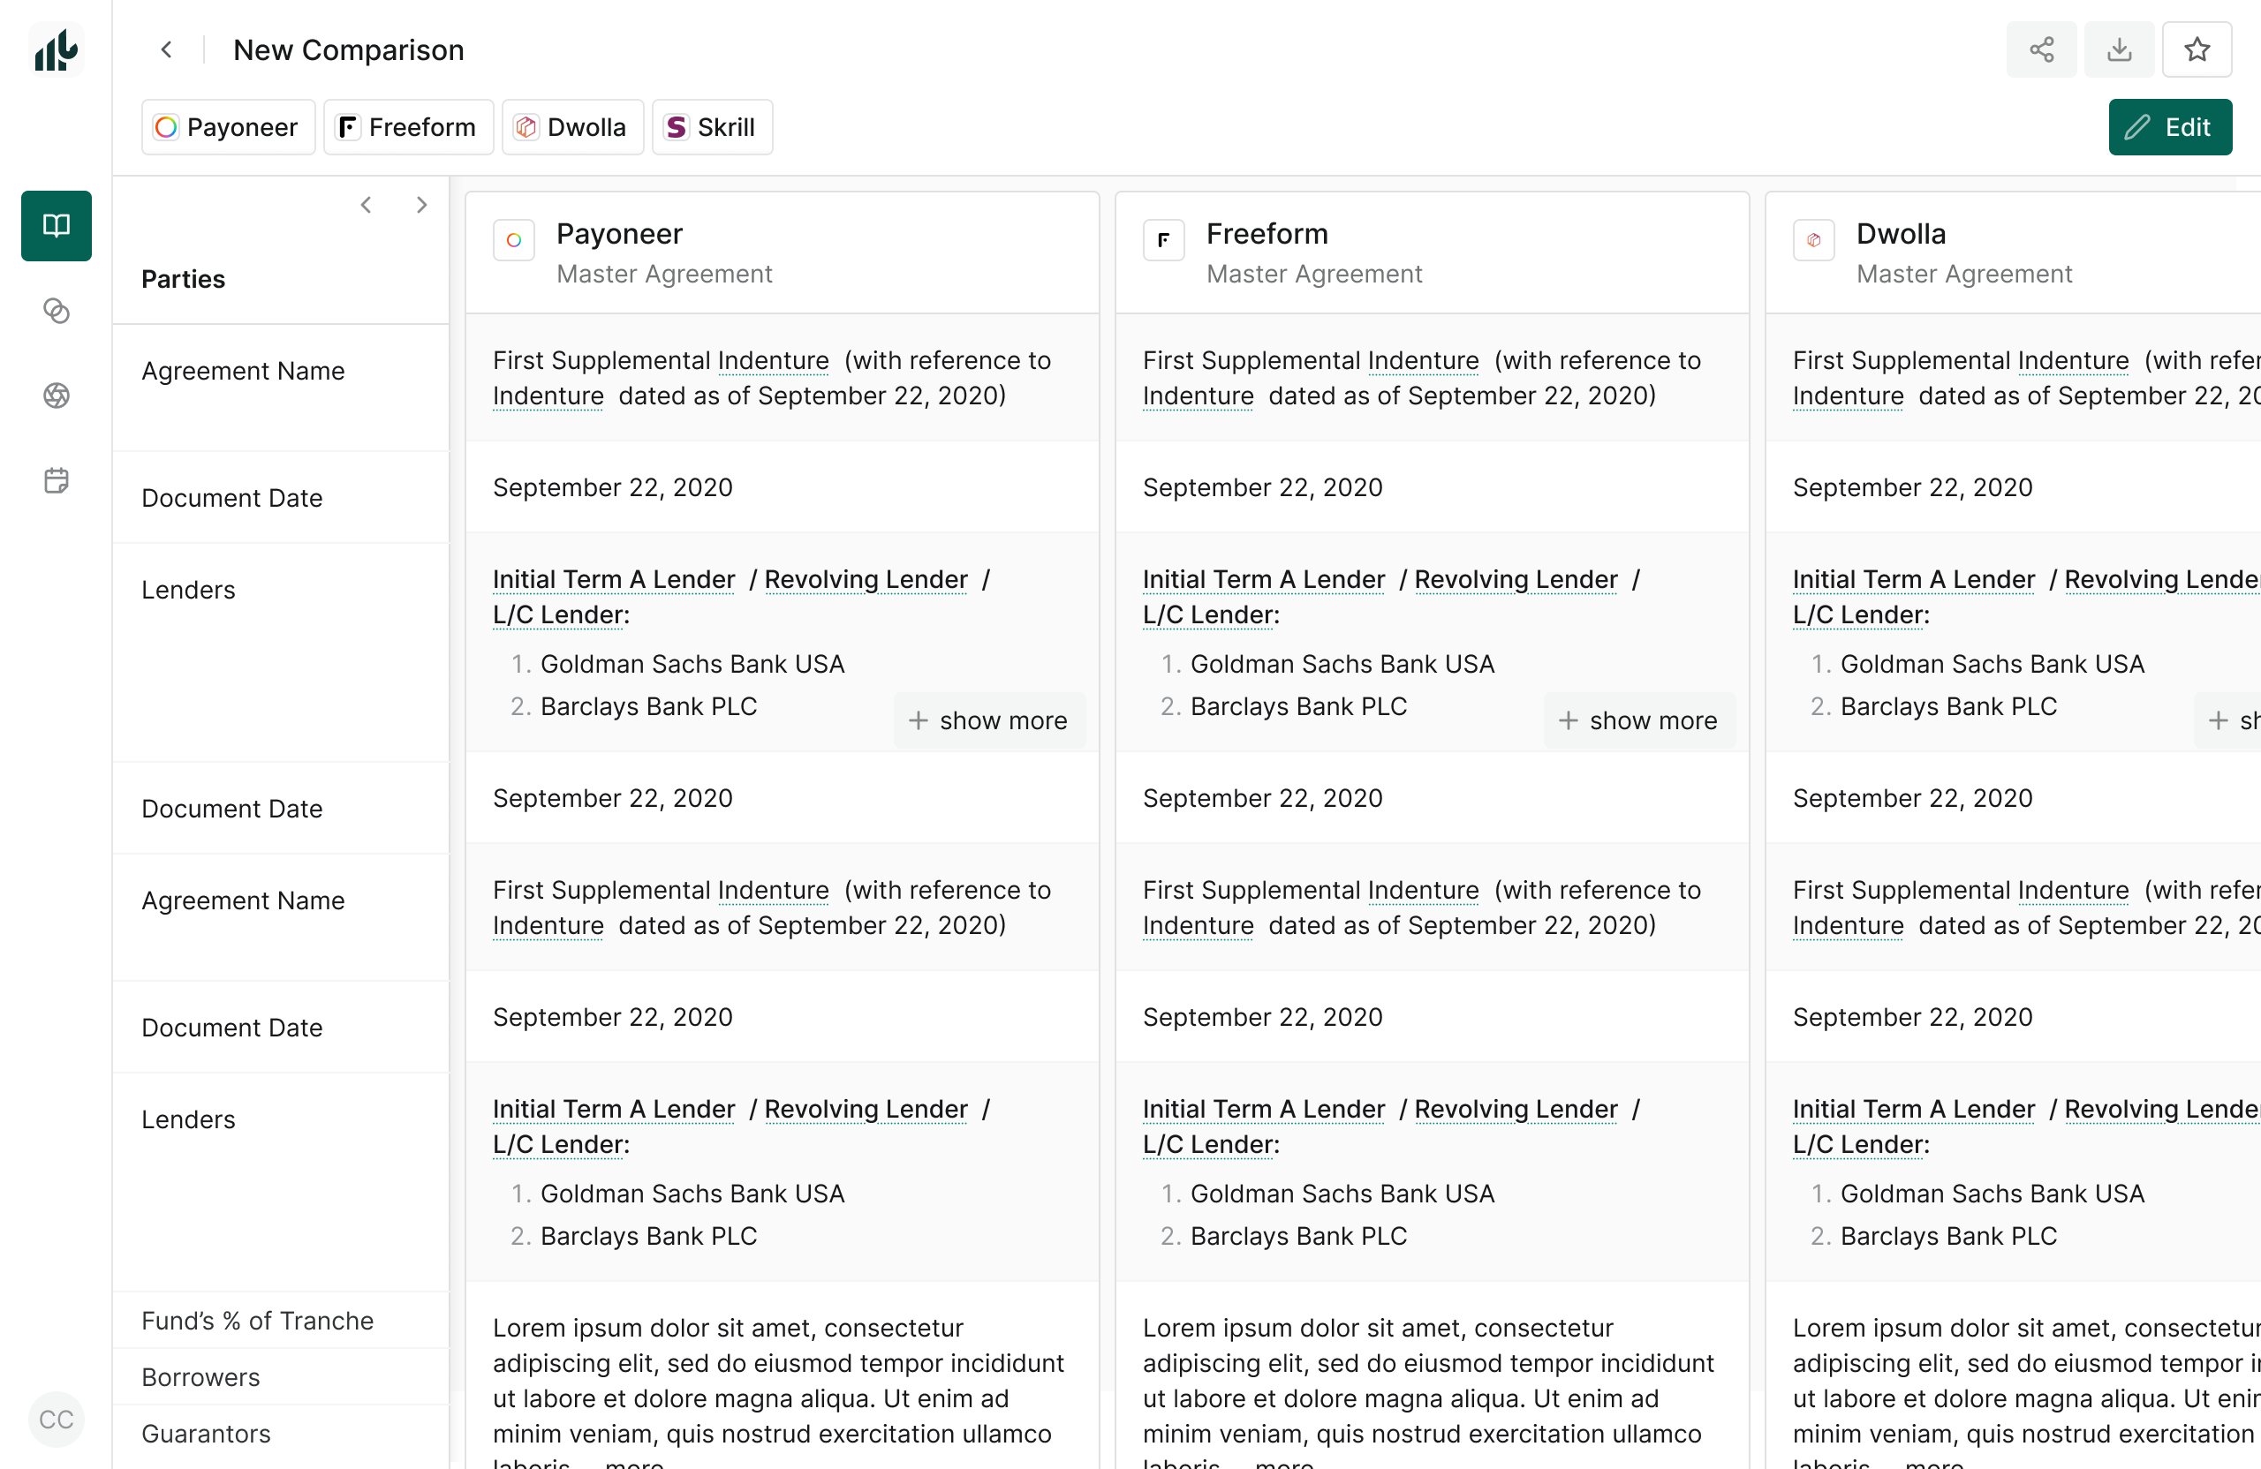The width and height of the screenshot is (2261, 1469).
Task: Open the calendar/notes icon in sidebar
Action: coord(56,480)
